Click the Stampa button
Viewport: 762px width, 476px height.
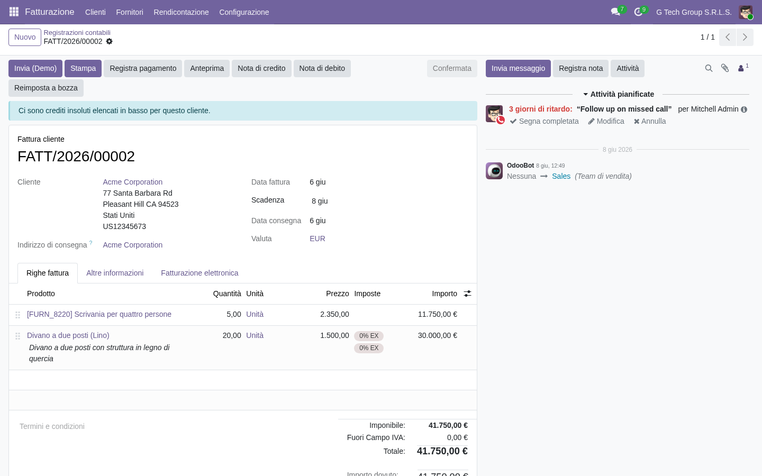click(x=83, y=68)
